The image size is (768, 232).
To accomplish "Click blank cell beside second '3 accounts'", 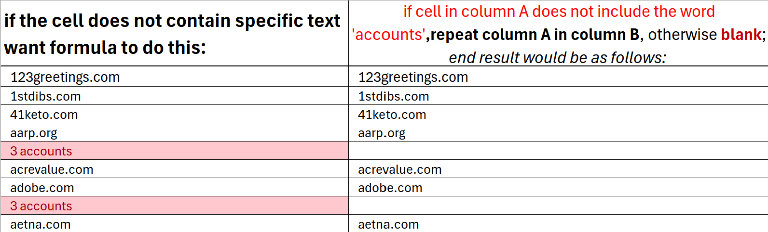I will 558,206.
